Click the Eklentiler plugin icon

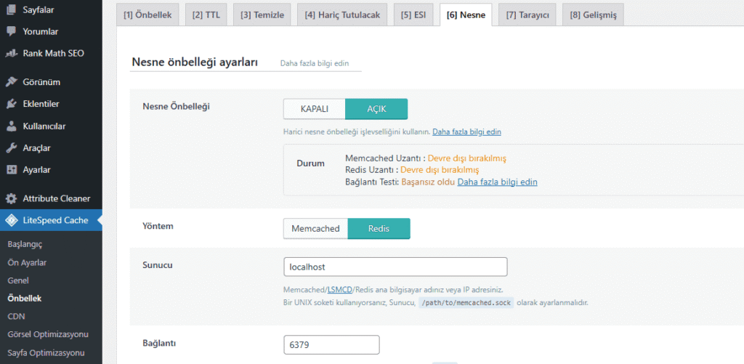(x=11, y=104)
